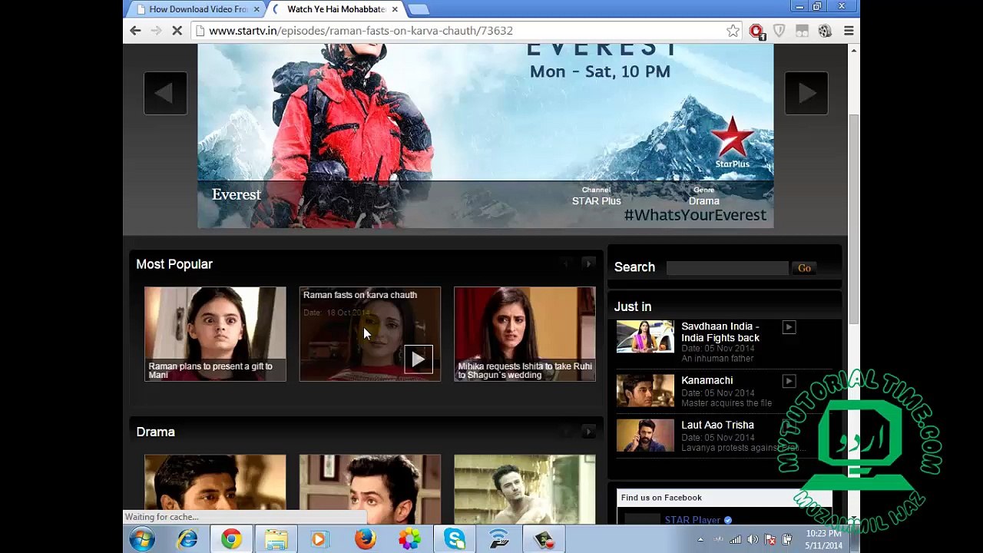Open the screen recorder app on taskbar
Viewport: 983px width, 553px height.
click(x=544, y=539)
